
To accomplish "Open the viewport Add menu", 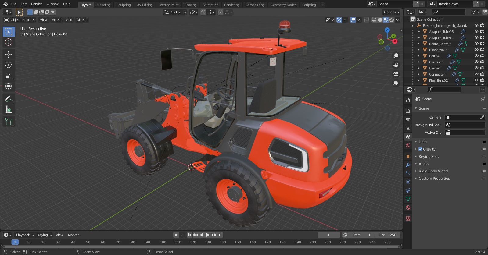I will click(x=69, y=20).
